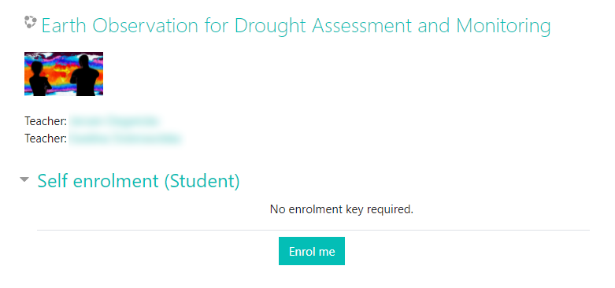Screen dimensions: 615x288
Task: Collapse the Self enrolment section triangle
Action: 24,179
